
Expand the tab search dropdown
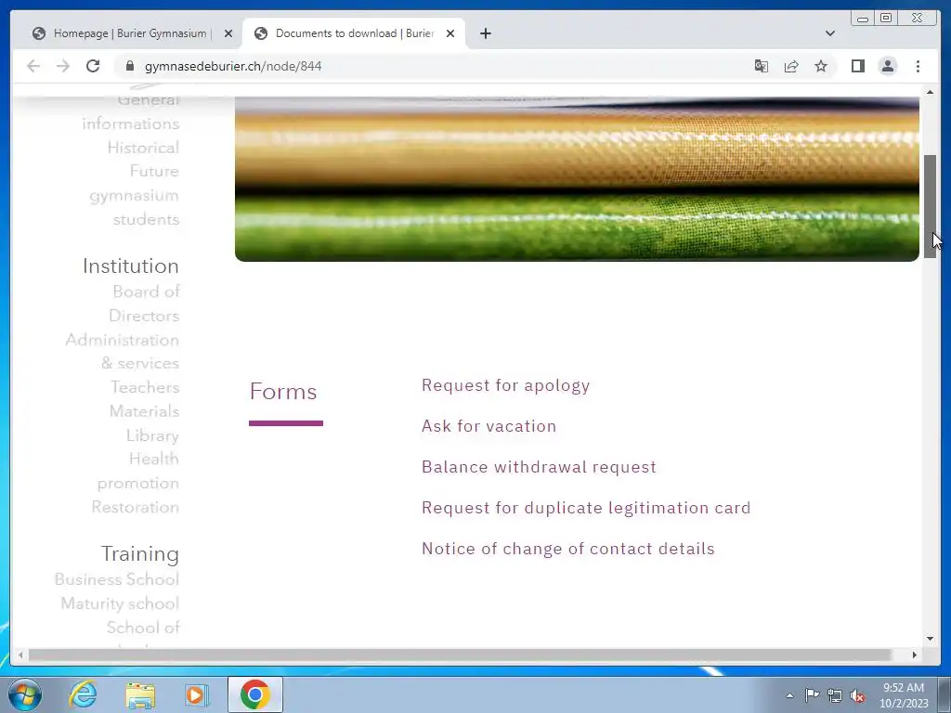(830, 33)
